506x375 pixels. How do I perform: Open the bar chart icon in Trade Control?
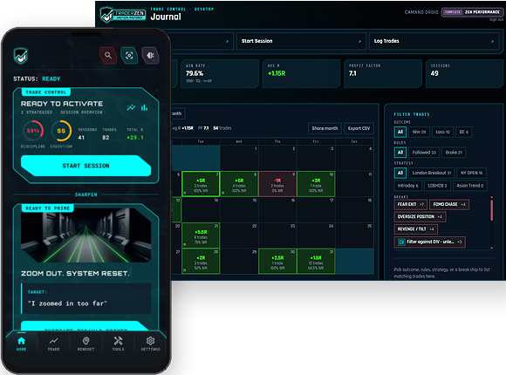tap(144, 107)
